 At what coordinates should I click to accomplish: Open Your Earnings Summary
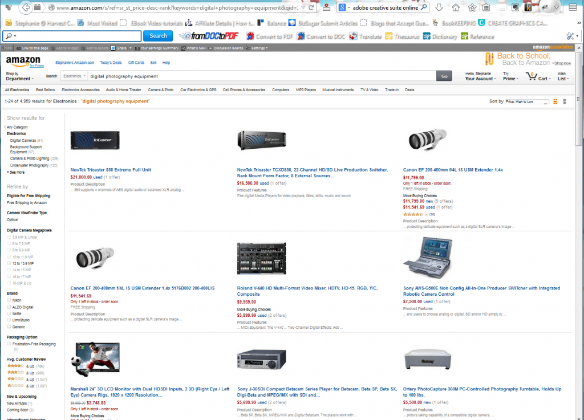[157, 48]
